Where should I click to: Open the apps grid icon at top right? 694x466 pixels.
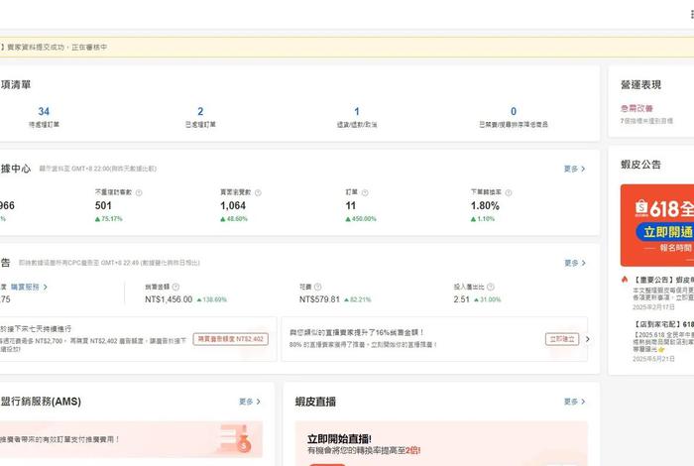point(692,15)
